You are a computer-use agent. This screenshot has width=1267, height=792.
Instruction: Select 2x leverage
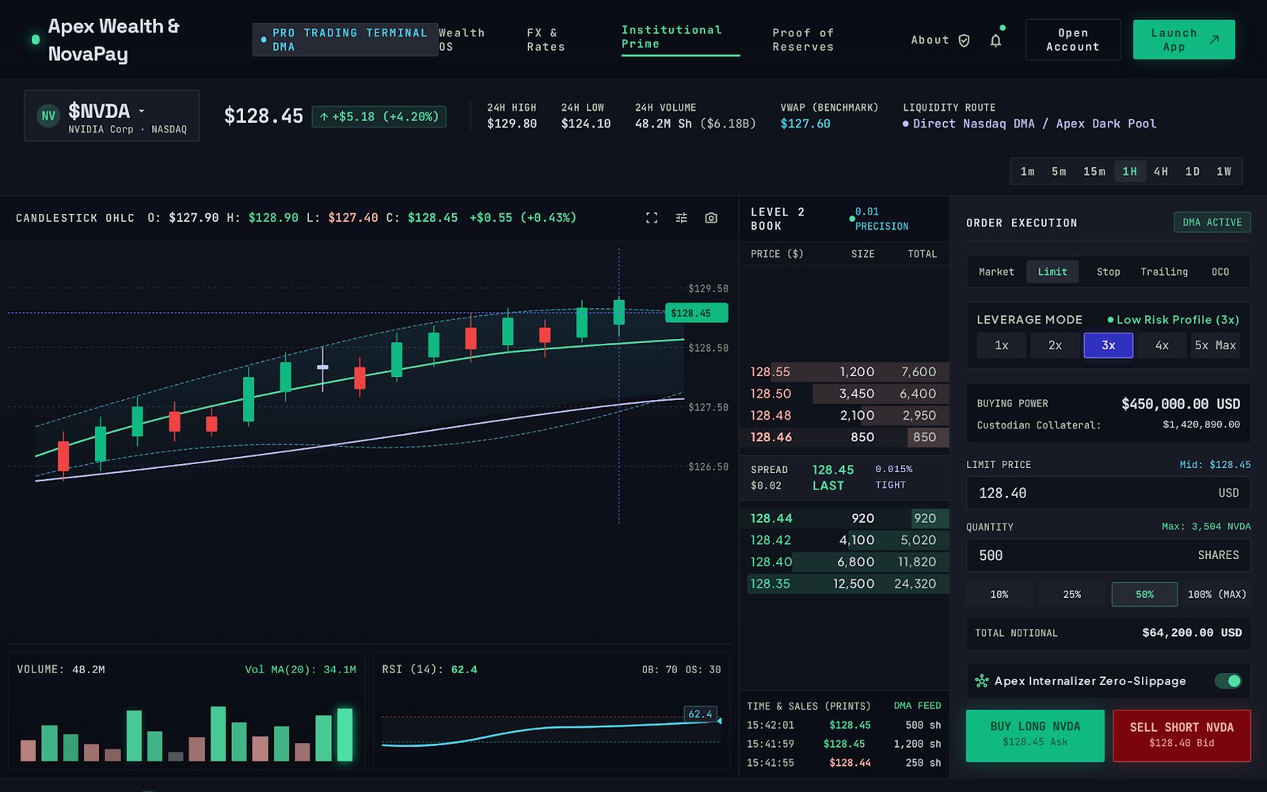point(1055,345)
